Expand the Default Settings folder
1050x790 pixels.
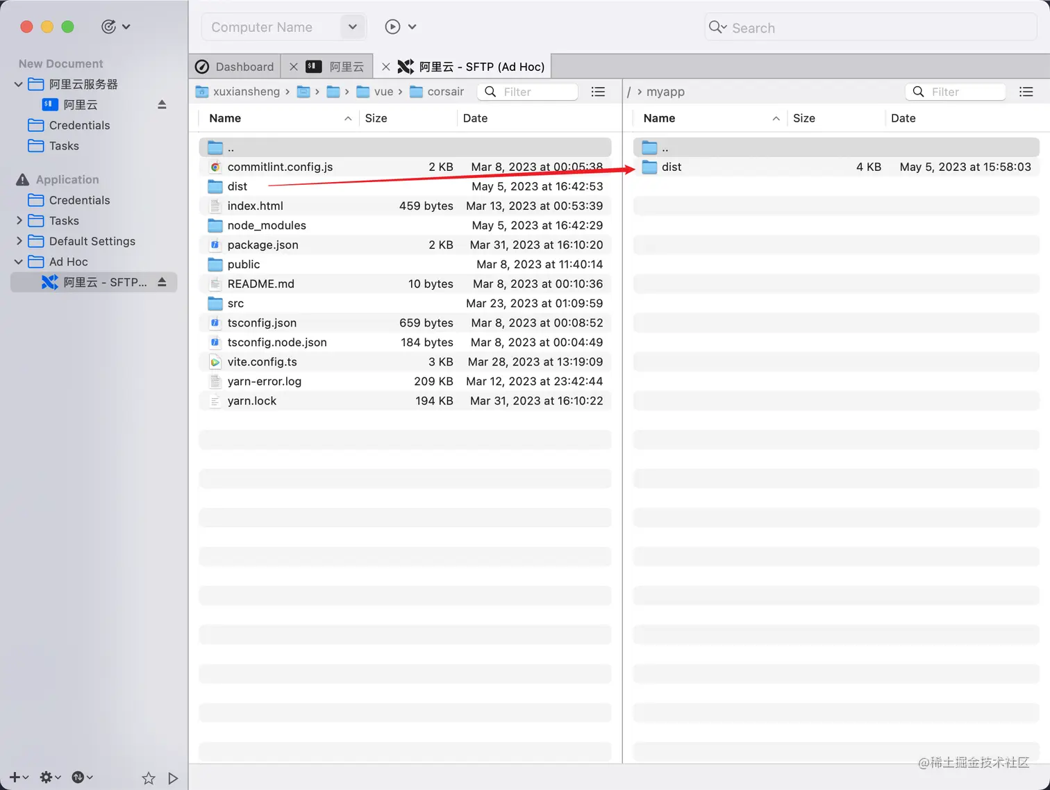click(x=19, y=241)
